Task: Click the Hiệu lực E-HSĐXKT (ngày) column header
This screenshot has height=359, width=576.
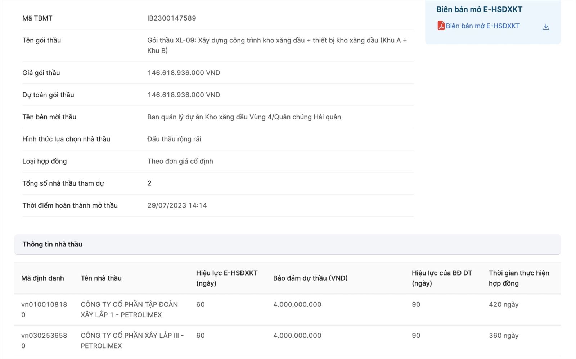Action: 227,278
